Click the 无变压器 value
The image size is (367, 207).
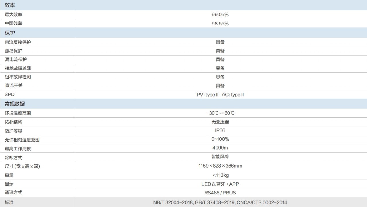pos(220,122)
